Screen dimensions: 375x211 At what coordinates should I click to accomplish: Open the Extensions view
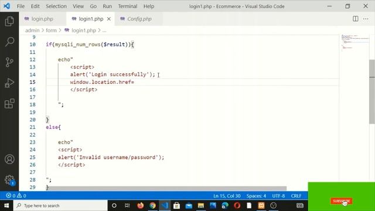[9, 103]
